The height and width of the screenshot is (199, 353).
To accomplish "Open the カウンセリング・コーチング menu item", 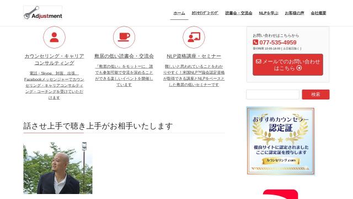I will [205, 13].
